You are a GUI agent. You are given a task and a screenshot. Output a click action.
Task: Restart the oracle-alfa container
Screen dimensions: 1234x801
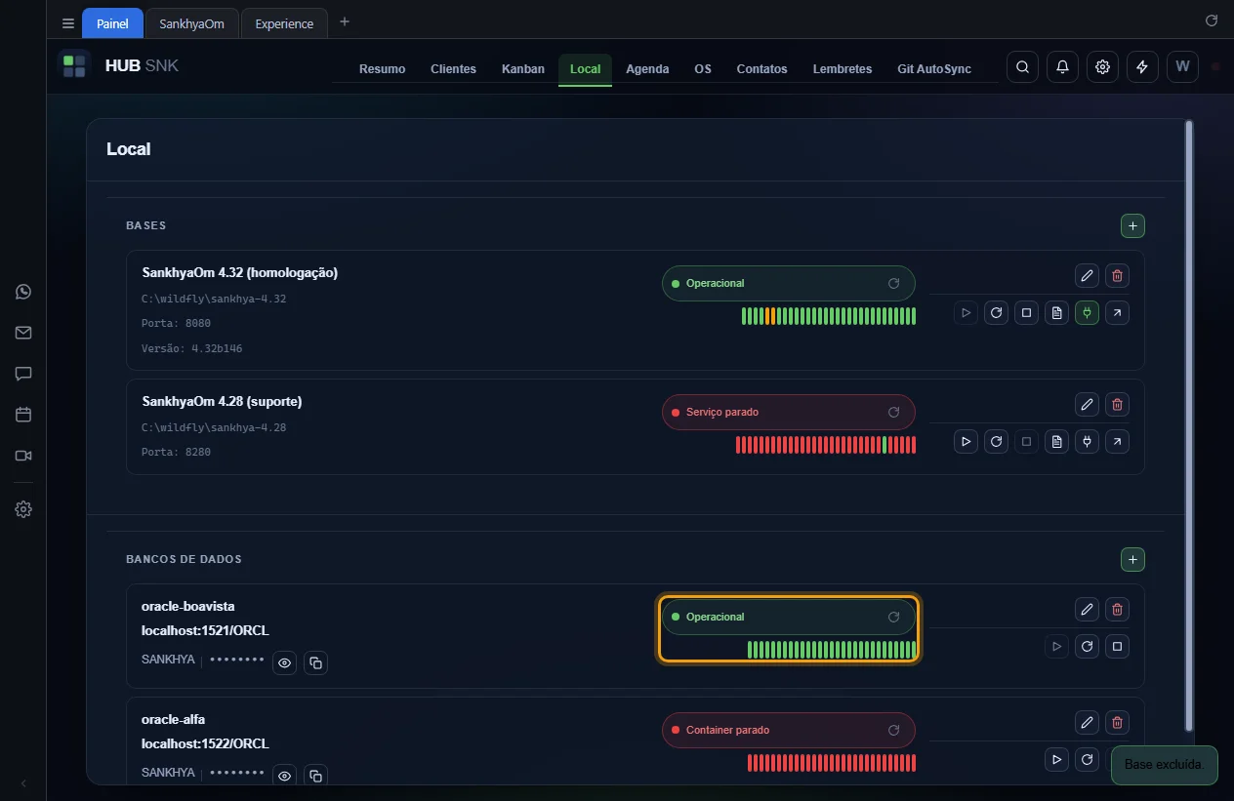click(1087, 759)
